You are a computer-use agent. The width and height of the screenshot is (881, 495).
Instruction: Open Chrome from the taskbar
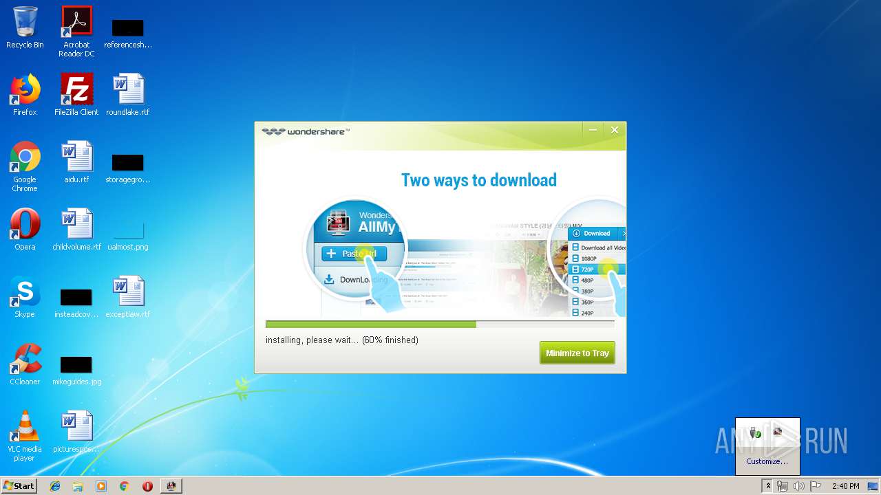coord(125,486)
